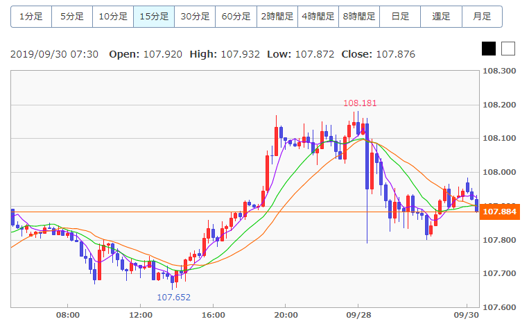
Task: Click the 09/28 date axis label
Action: pyautogui.click(x=357, y=315)
